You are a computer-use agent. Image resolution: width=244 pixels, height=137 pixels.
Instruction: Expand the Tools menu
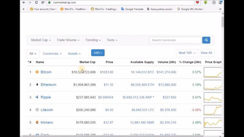112,40
